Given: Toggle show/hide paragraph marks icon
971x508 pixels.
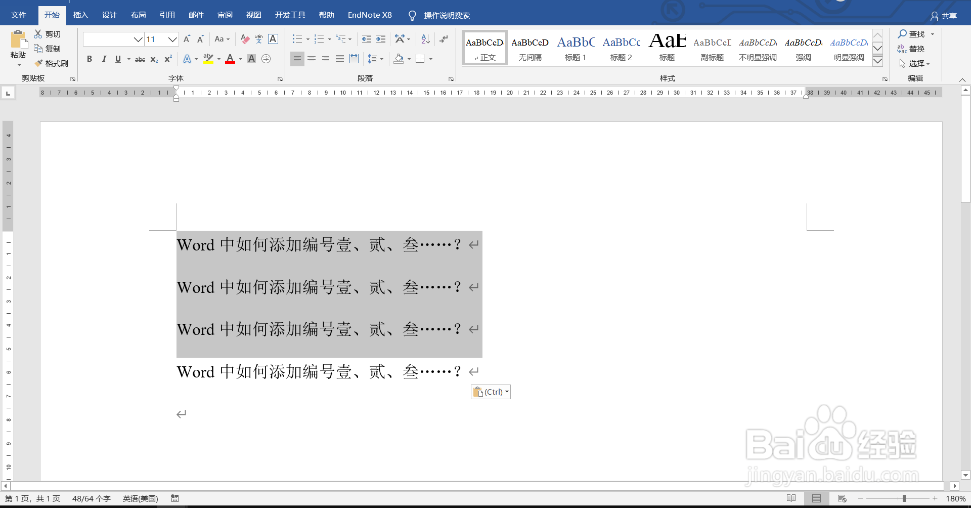Looking at the screenshot, I should (x=444, y=39).
